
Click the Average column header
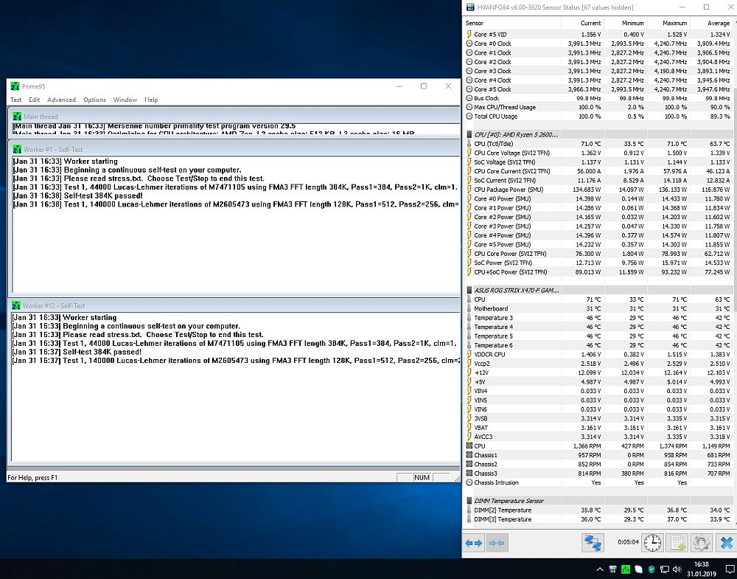tap(711, 23)
